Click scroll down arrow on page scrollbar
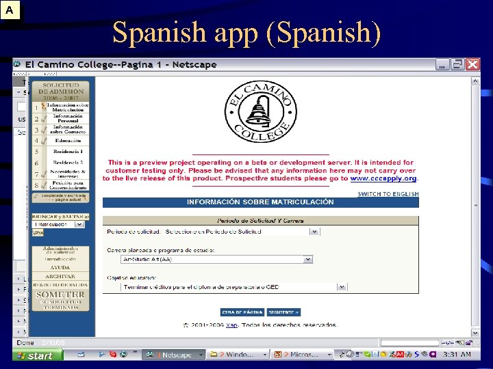The image size is (493, 369). (475, 333)
